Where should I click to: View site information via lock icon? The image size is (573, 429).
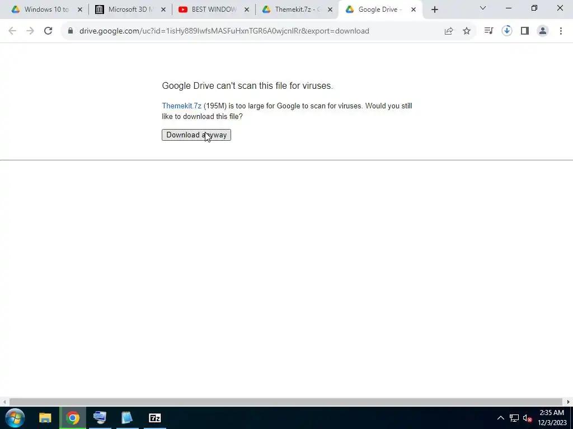click(x=71, y=31)
